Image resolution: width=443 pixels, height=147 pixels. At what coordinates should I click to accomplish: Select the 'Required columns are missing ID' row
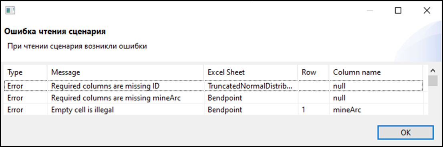click(213, 86)
